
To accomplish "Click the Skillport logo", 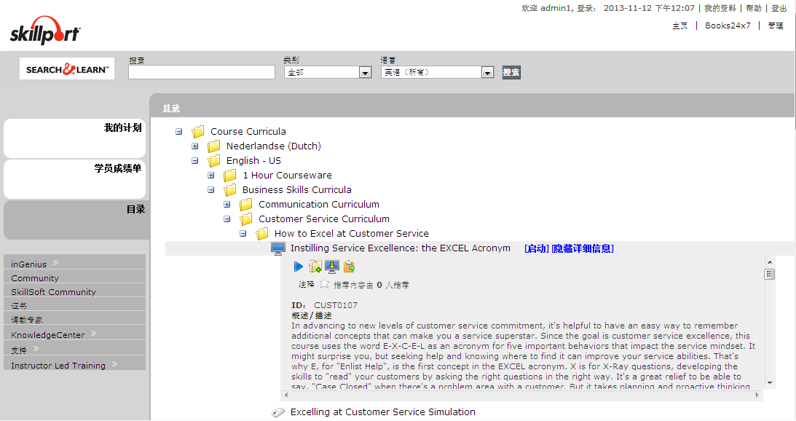I will click(45, 32).
